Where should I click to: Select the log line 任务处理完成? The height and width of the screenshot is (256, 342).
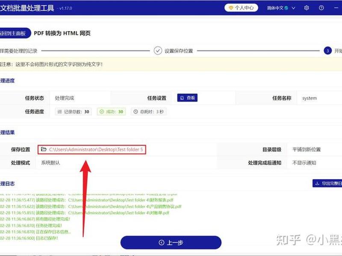[31, 225]
